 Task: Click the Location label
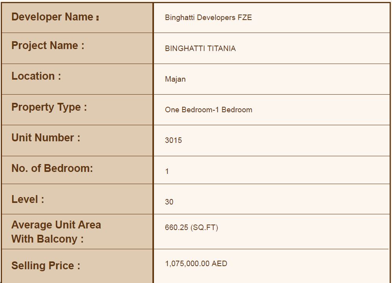36,76
